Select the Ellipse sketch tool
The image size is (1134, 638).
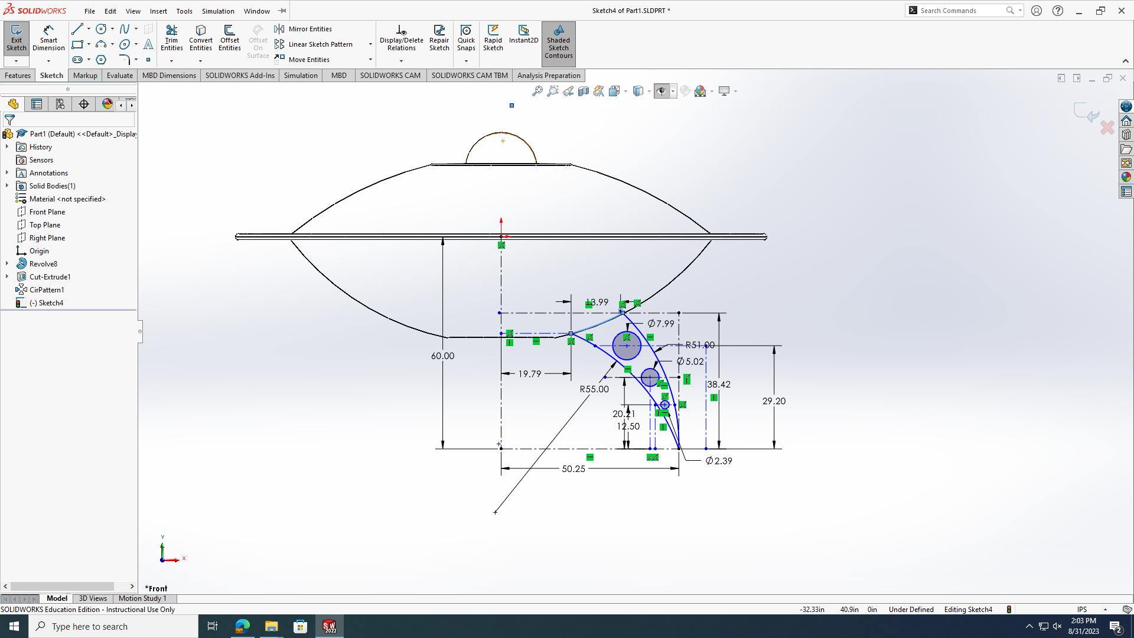[125, 44]
